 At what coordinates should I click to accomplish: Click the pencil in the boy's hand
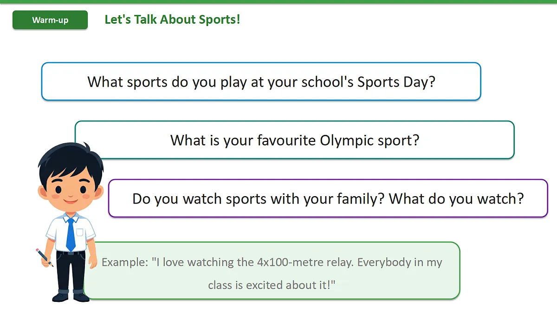[x=45, y=257]
